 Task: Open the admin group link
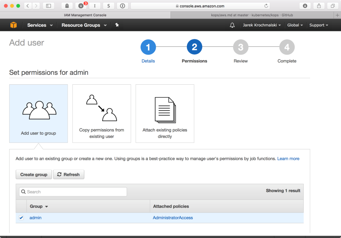coord(36,218)
